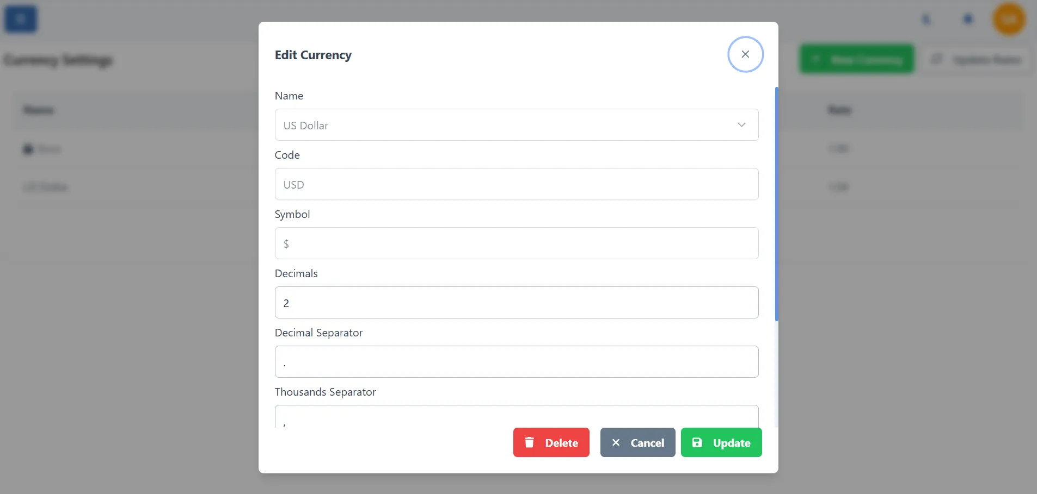Select the Code field containing USD
1037x494 pixels.
point(516,184)
